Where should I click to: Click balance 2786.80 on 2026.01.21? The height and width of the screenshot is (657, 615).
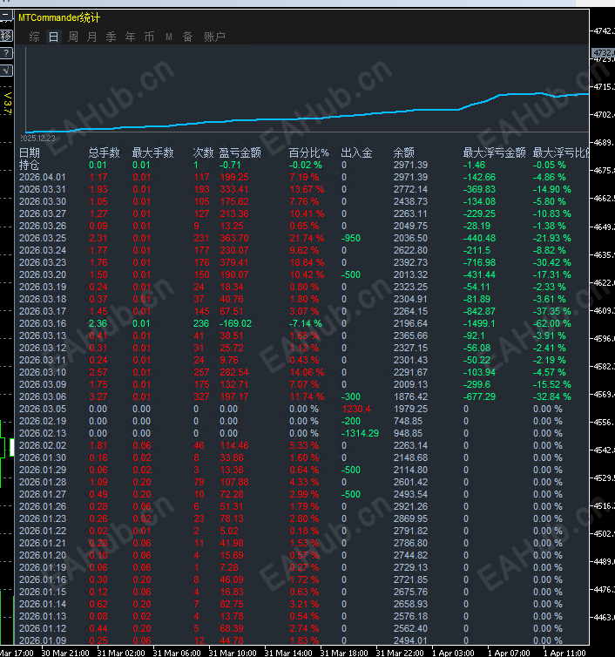[x=410, y=543]
